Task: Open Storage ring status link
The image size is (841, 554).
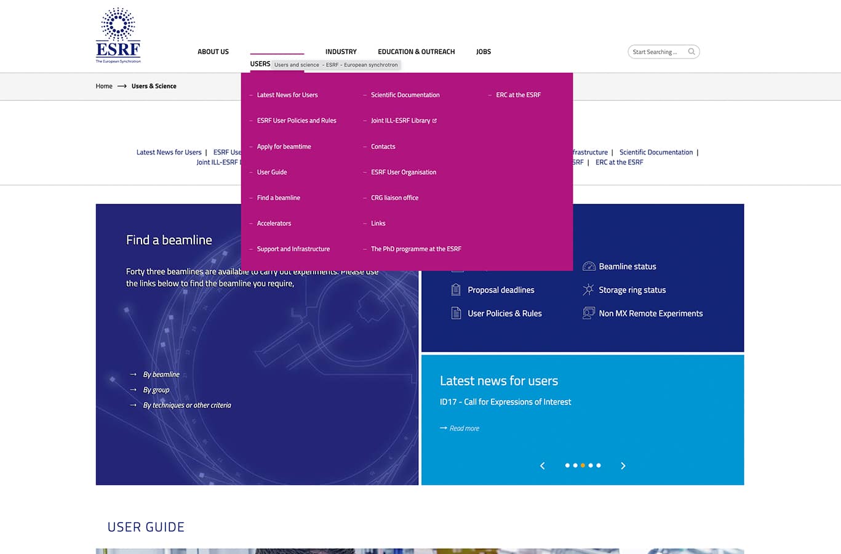Action: (632, 290)
